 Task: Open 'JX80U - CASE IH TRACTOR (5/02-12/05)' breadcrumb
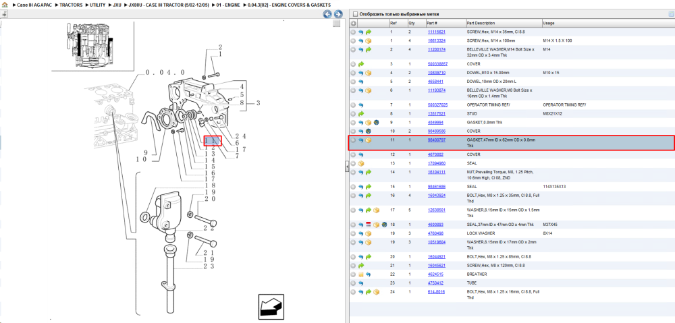pos(169,5)
